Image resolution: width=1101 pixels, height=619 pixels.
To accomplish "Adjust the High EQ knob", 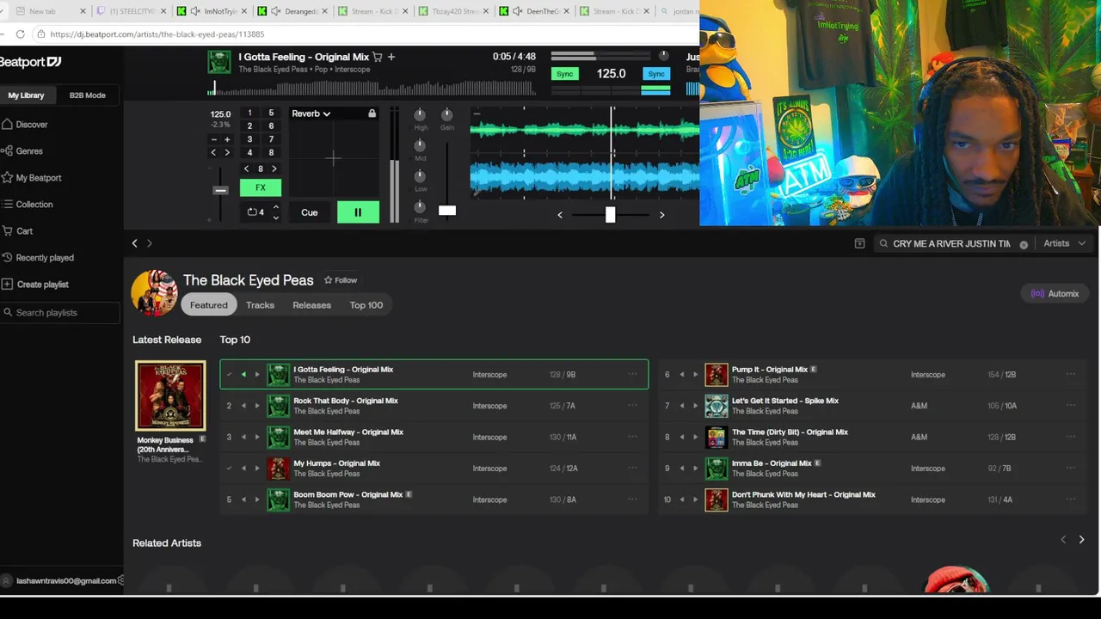I will pos(420,115).
